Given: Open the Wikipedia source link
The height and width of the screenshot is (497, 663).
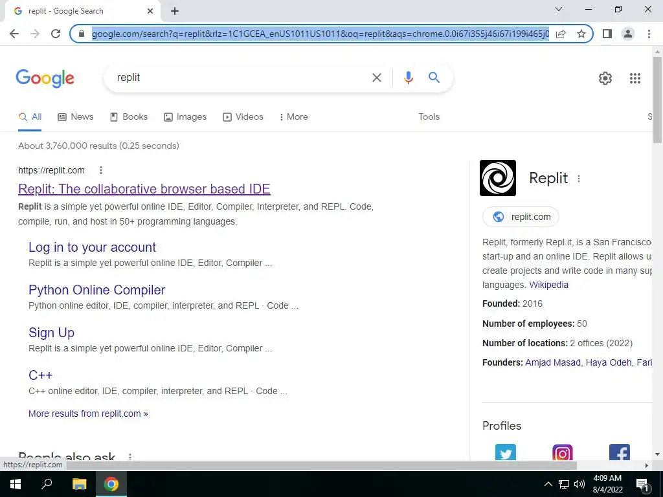Looking at the screenshot, I should pyautogui.click(x=548, y=285).
